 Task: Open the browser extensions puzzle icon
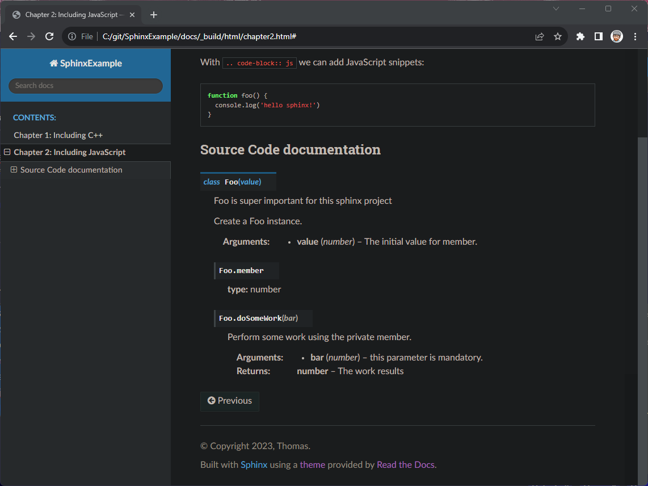[580, 36]
